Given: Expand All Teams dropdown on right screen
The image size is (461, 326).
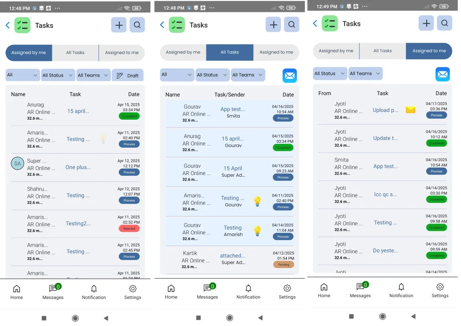Looking at the screenshot, I should point(365,74).
